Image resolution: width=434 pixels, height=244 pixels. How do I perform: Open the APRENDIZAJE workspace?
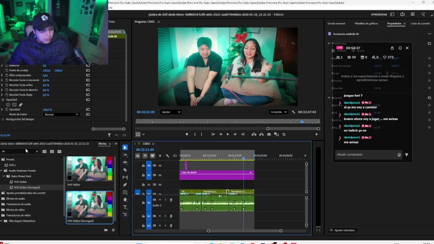coord(379,15)
